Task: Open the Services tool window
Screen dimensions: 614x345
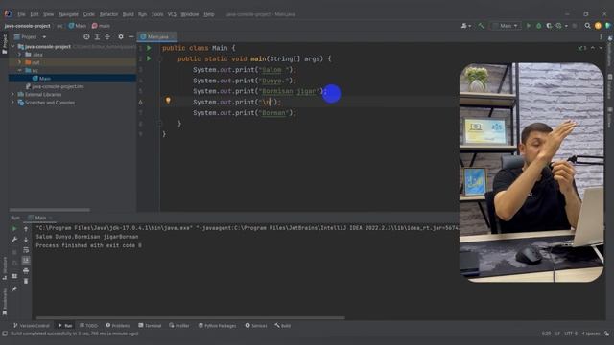Action: pyautogui.click(x=256, y=326)
